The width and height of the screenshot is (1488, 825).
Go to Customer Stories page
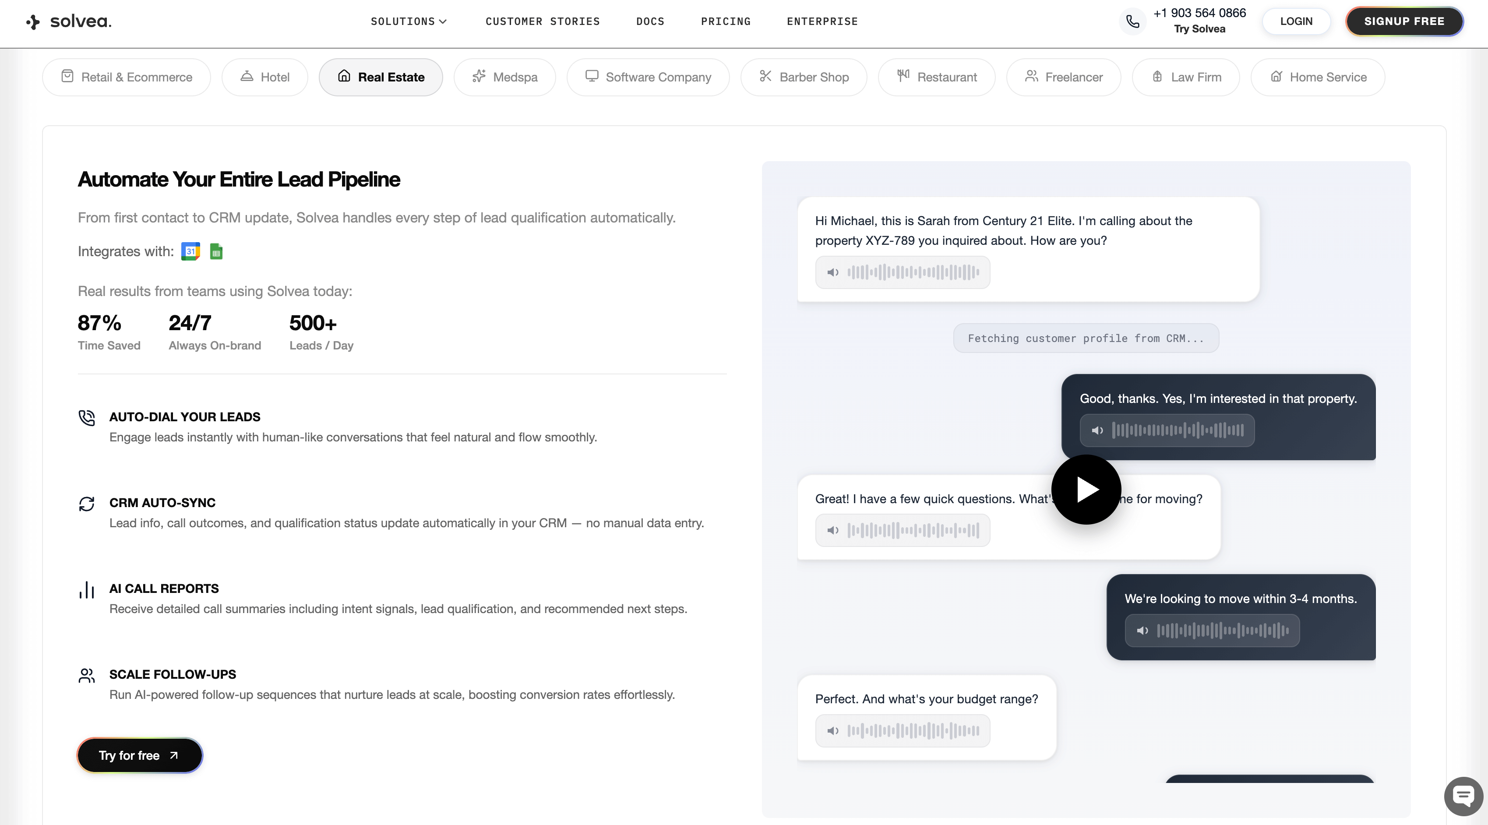point(543,21)
